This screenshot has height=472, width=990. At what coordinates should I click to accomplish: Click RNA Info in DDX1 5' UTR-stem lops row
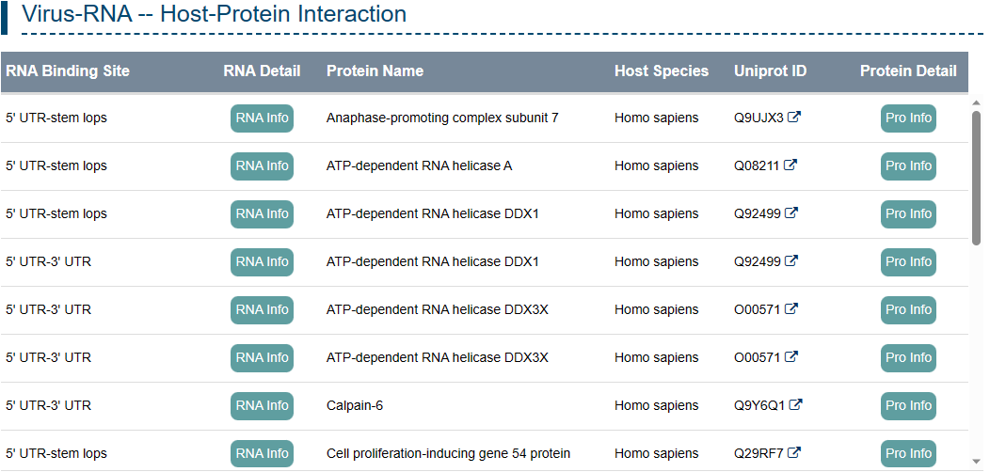click(x=262, y=214)
